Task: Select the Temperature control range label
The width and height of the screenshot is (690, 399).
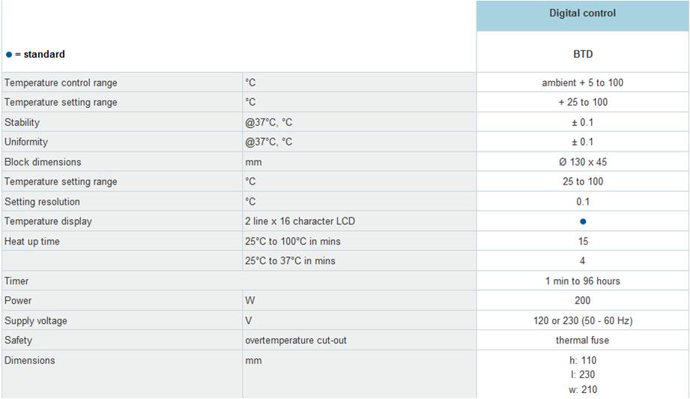Action: (x=61, y=82)
